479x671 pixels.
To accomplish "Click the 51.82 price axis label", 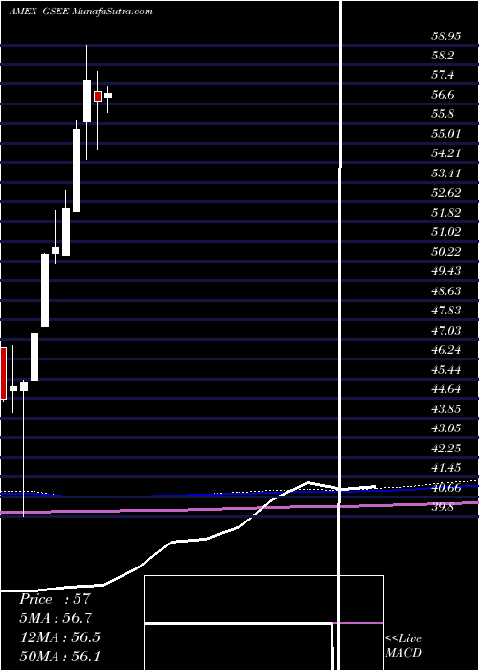I will coord(445,213).
